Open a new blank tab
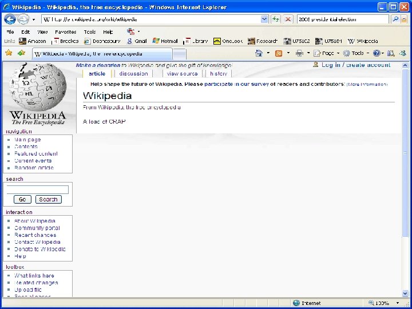 (180, 54)
